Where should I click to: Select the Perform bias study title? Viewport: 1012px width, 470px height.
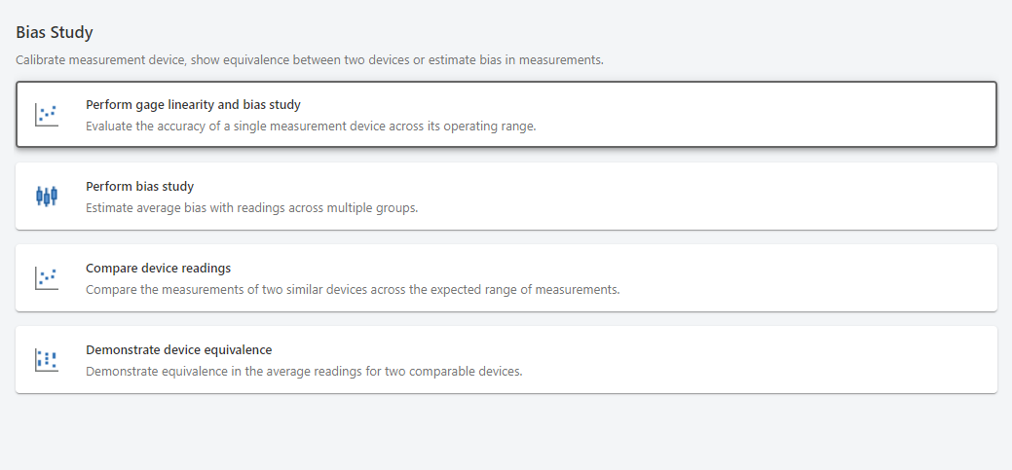point(139,187)
